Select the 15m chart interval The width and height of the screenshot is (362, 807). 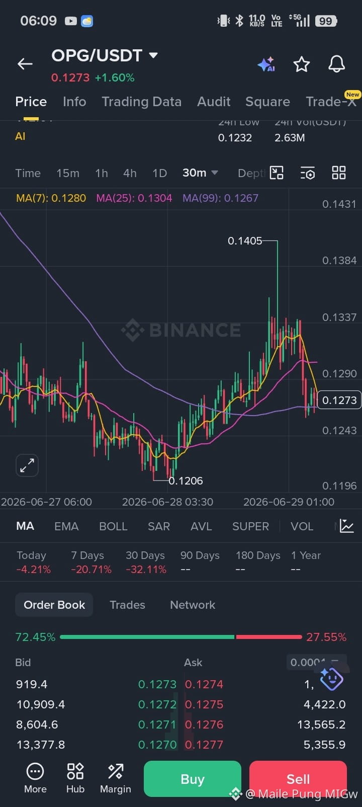click(x=68, y=173)
